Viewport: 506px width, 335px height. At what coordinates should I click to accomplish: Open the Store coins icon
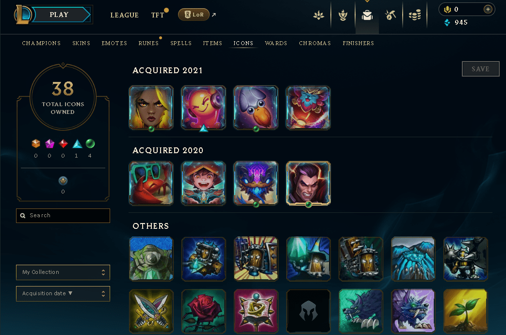pos(415,15)
